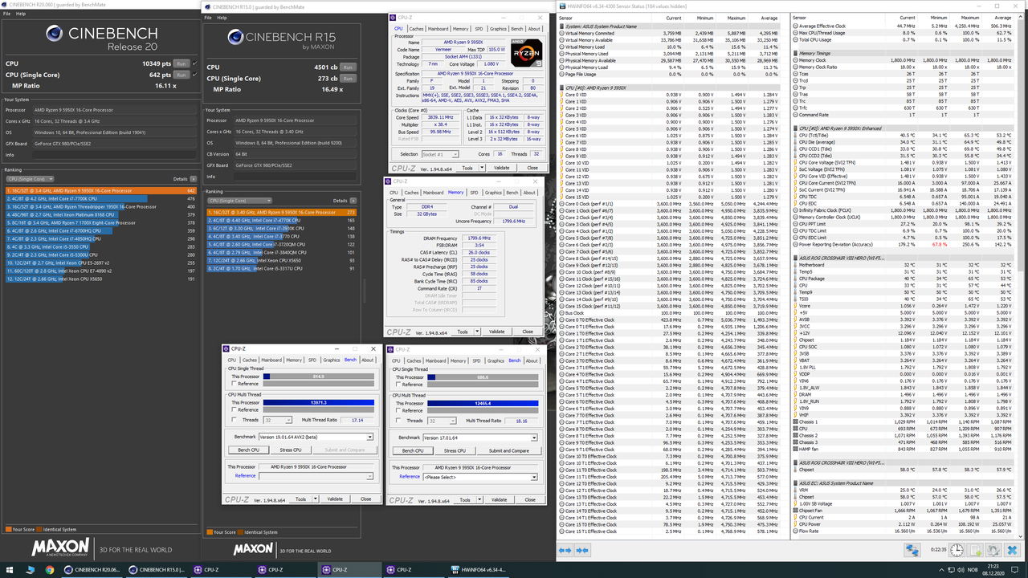Click the Chassis 1 fan sensor icon
1028x578 pixels.
click(x=795, y=421)
